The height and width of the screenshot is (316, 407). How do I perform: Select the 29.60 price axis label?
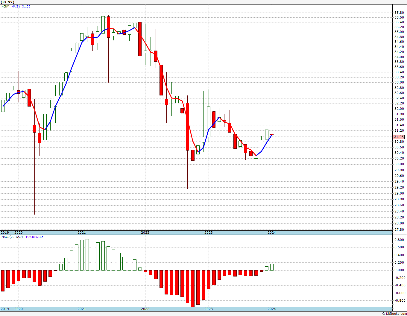tap(399, 176)
